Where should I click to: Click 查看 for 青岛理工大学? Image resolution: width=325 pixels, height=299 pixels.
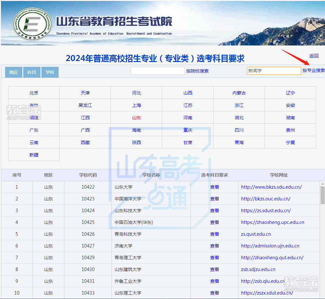tap(214, 258)
